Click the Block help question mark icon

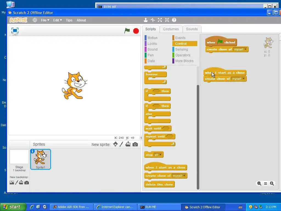pyautogui.click(x=174, y=20)
